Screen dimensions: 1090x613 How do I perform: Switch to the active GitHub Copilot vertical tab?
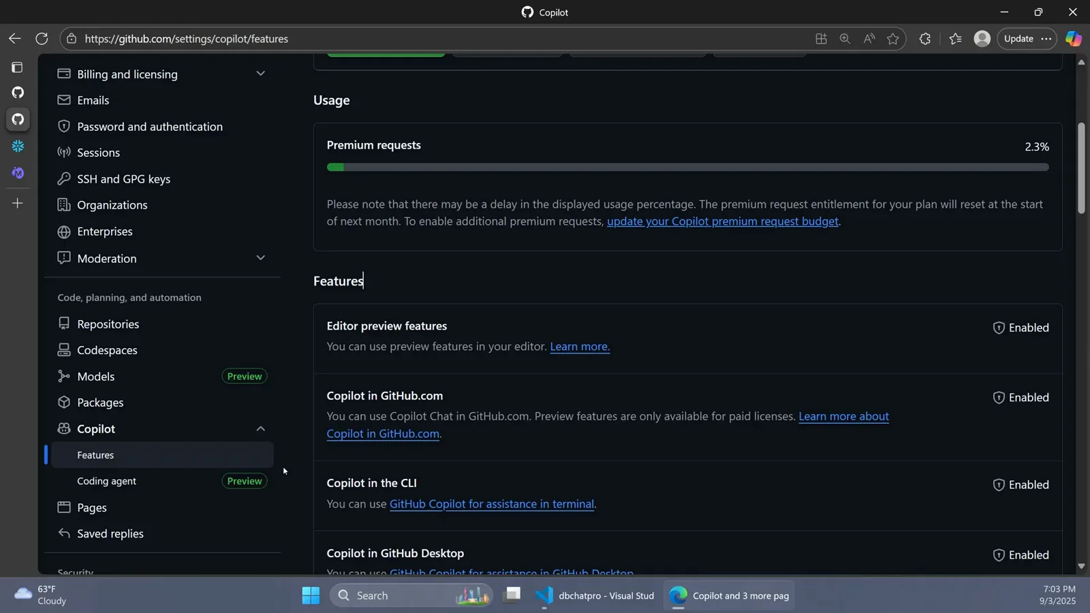(x=18, y=119)
